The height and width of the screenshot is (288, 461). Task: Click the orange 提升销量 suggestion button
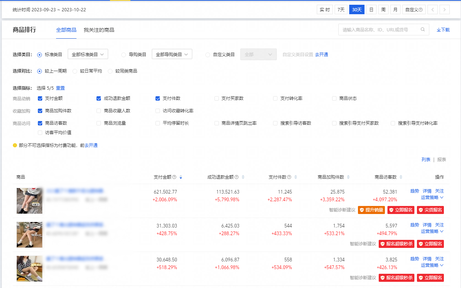coord(371,210)
